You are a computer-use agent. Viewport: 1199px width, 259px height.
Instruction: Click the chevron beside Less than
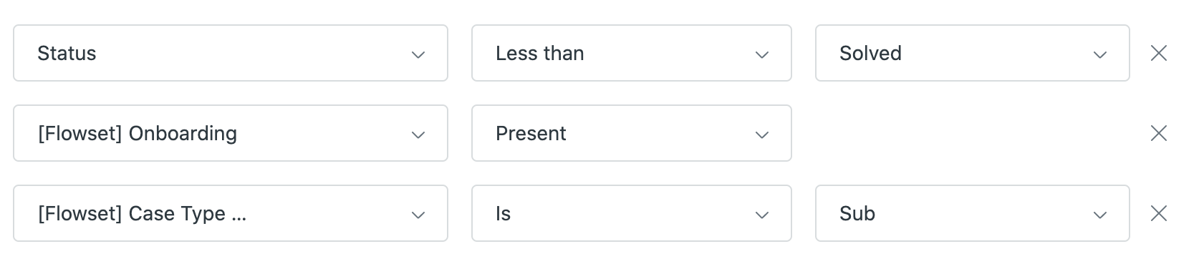tap(762, 54)
